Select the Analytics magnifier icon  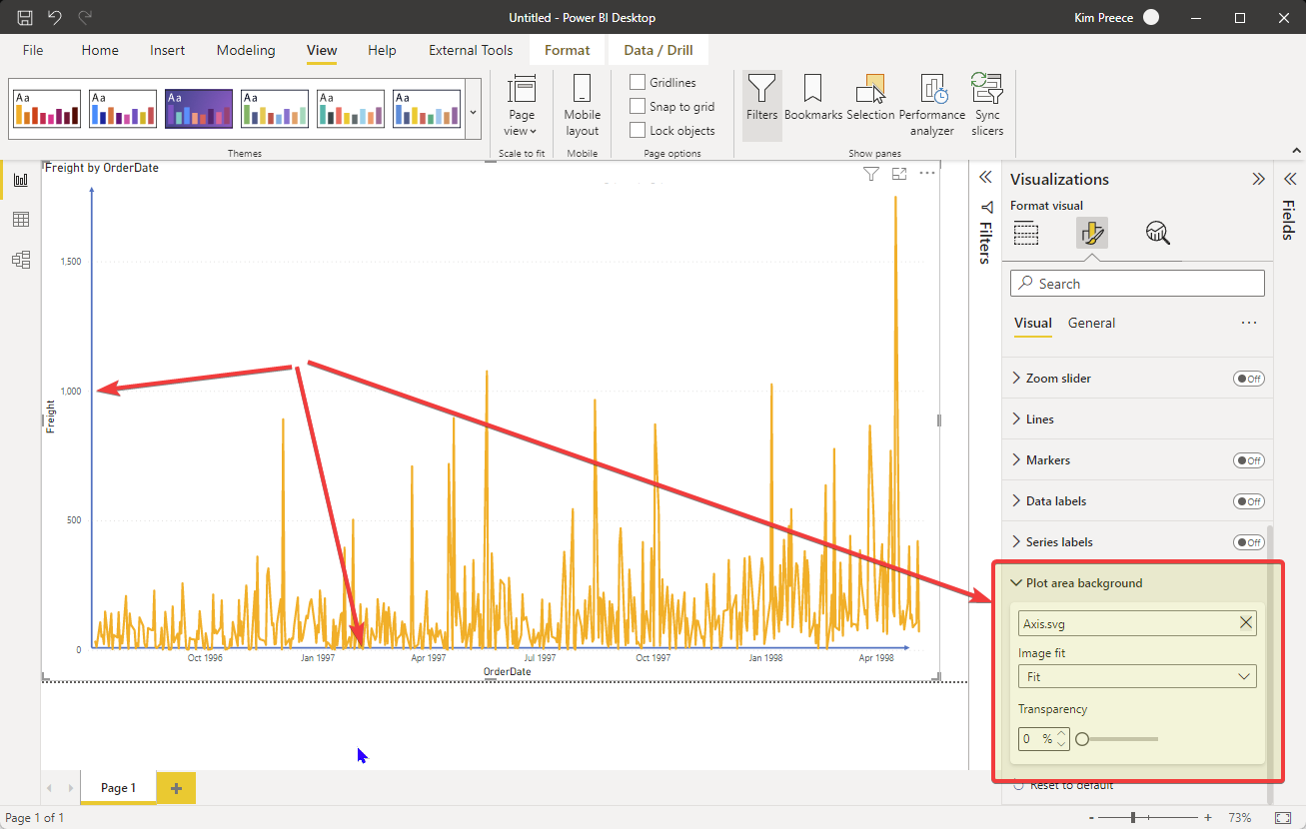click(1158, 234)
